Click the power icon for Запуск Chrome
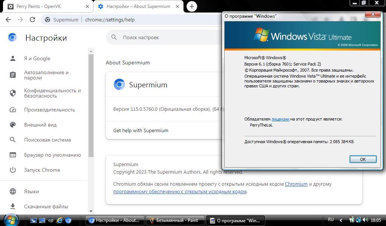The image size is (386, 226). pos(13,170)
